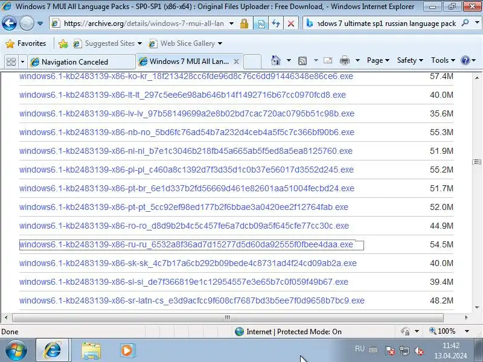The width and height of the screenshot is (483, 362).
Task: Download the x86-sl-si language pack exe
Action: click(184, 282)
